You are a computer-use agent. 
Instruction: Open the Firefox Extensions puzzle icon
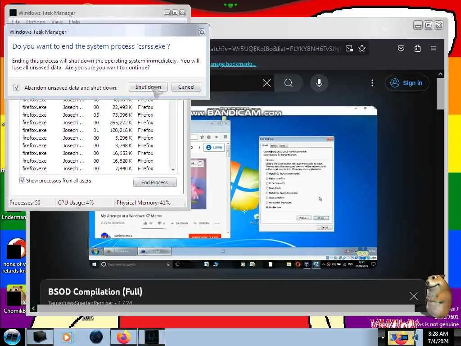(x=417, y=48)
